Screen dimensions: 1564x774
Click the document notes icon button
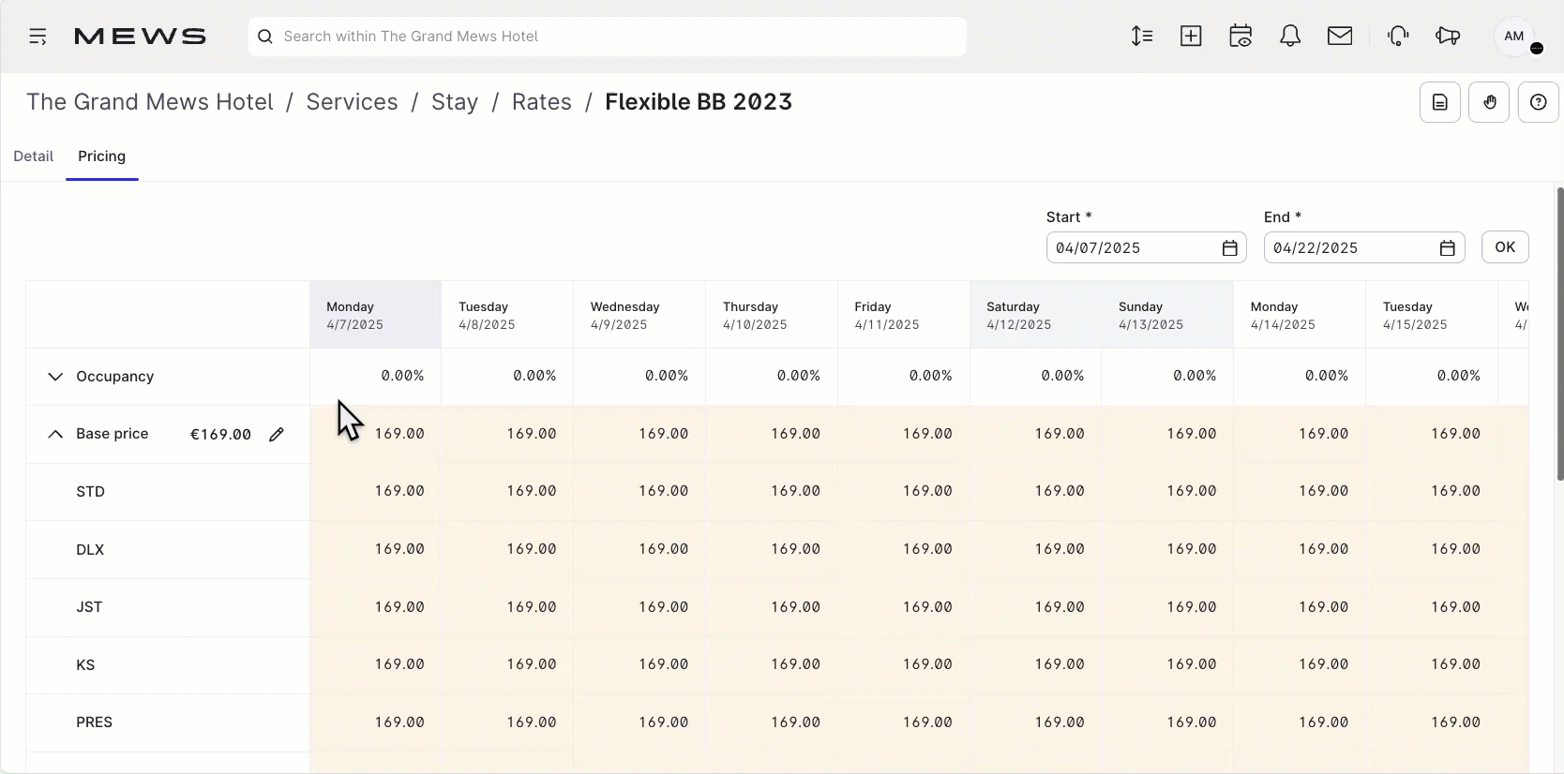tap(1440, 102)
